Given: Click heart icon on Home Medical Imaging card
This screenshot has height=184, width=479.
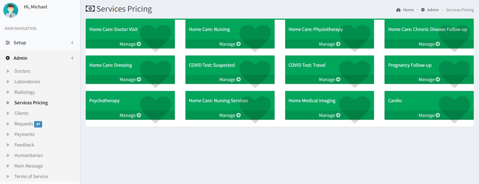Looking at the screenshot, I should click(355, 109).
